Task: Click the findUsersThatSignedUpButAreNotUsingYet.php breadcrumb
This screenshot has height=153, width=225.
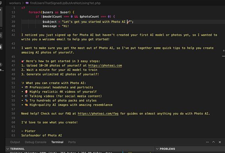Action: point(65,3)
